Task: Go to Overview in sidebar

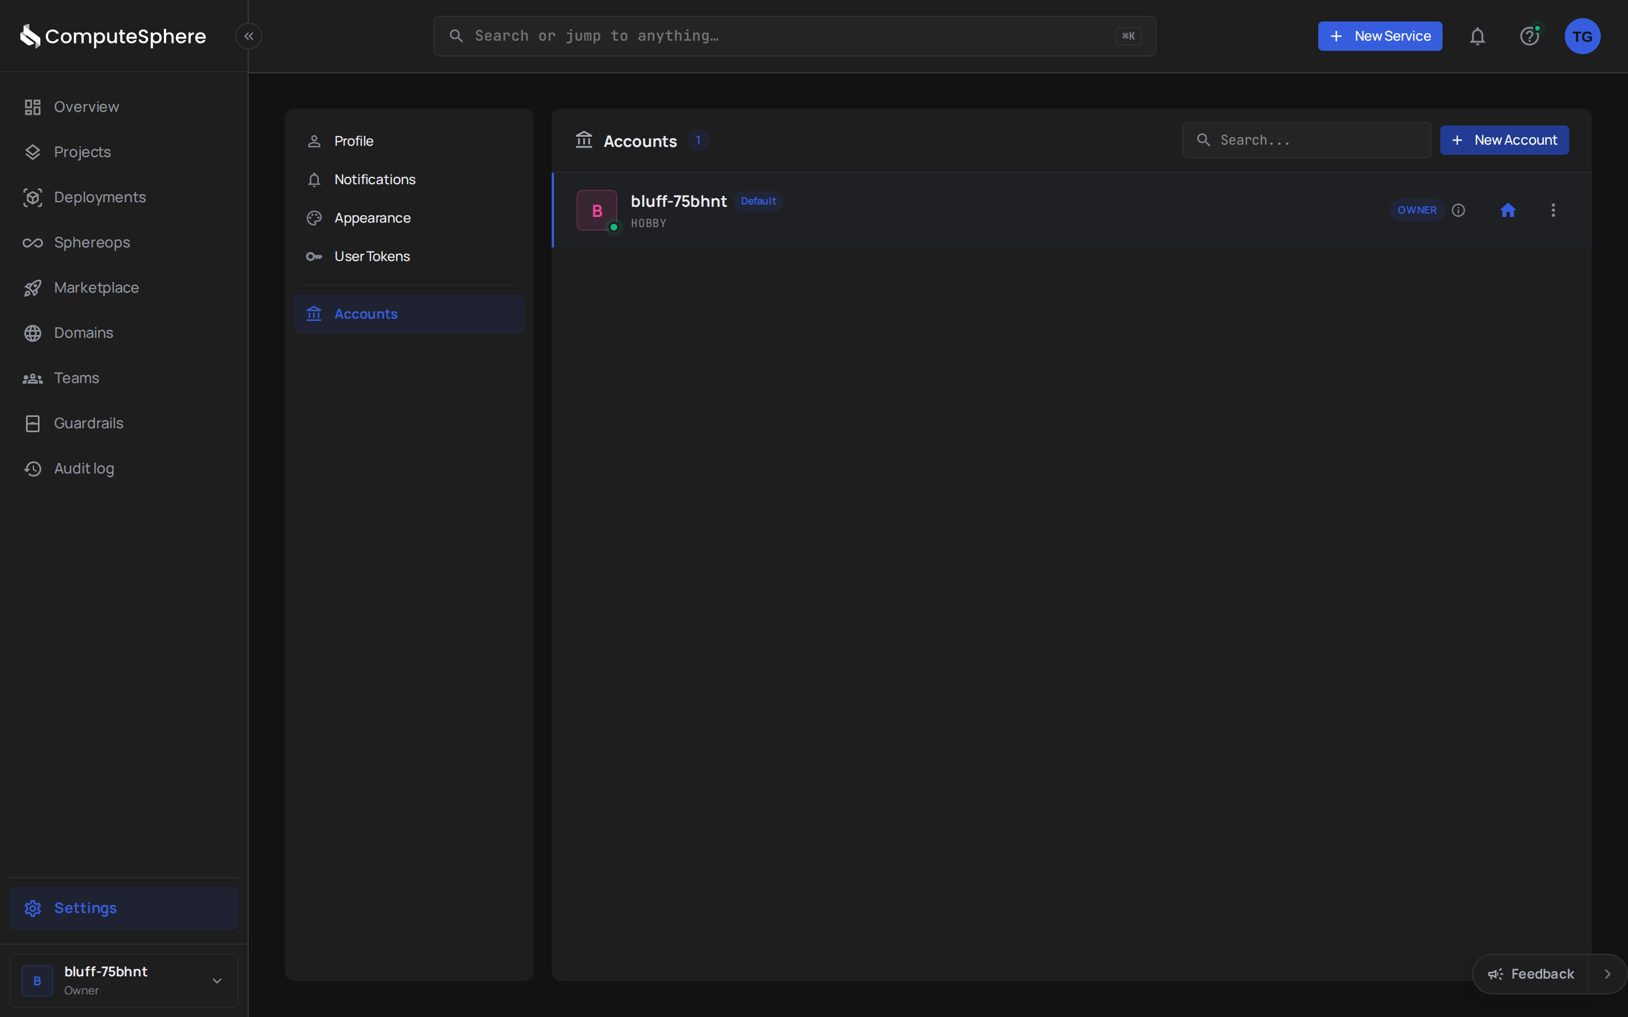Action: click(124, 107)
